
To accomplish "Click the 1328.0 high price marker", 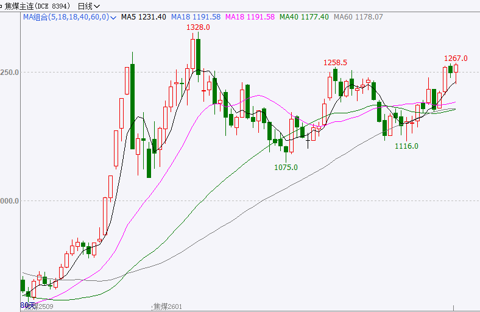I will pyautogui.click(x=198, y=27).
